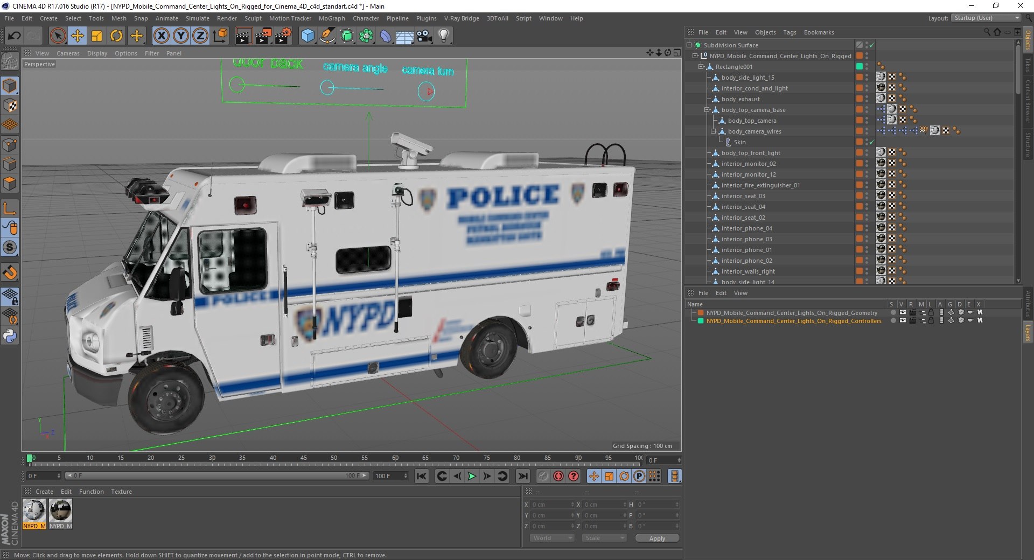The width and height of the screenshot is (1034, 560).
Task: Toggle Controllers layer visibility eye
Action: coord(903,320)
